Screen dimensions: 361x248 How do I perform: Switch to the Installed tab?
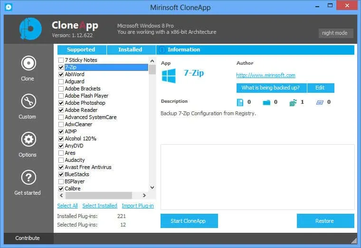click(x=131, y=50)
